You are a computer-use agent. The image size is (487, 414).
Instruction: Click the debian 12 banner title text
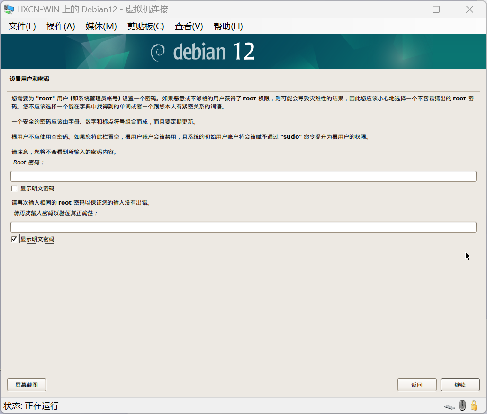214,52
